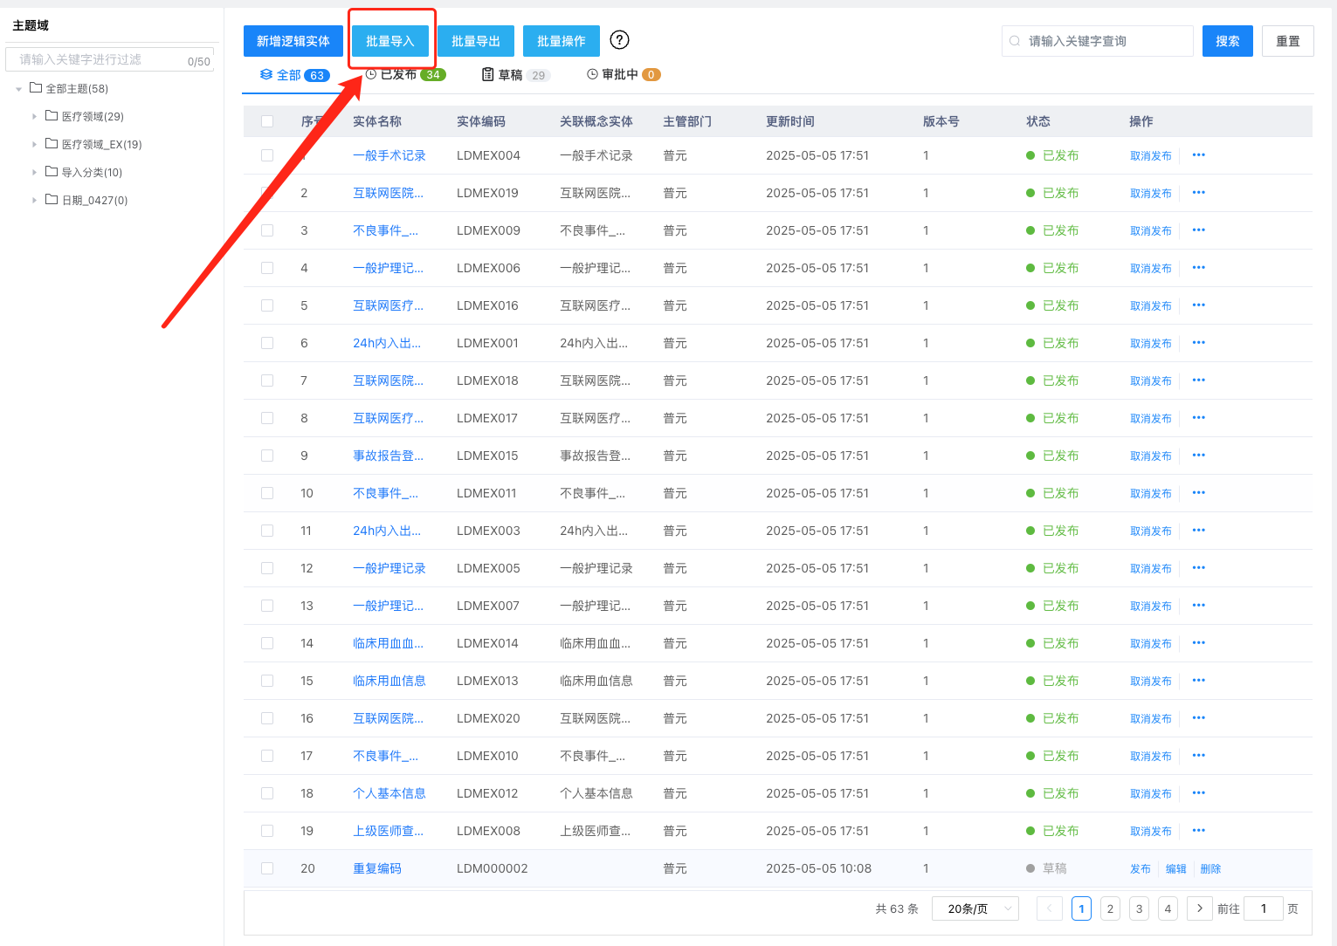1337x946 pixels.
Task: Open the 20条/页 page size dropdown
Action: coord(975,908)
